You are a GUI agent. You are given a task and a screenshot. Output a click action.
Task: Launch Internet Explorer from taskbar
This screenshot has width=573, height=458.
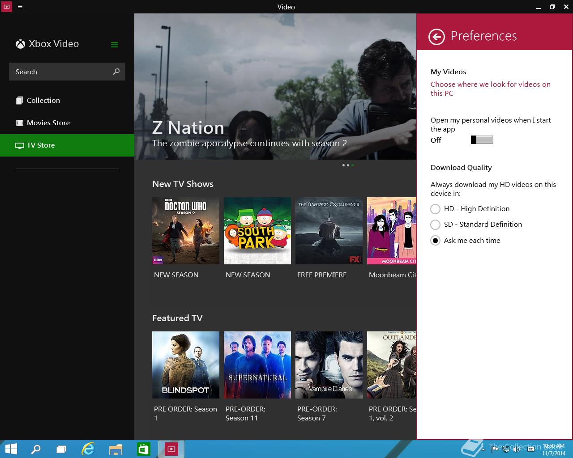[89, 449]
